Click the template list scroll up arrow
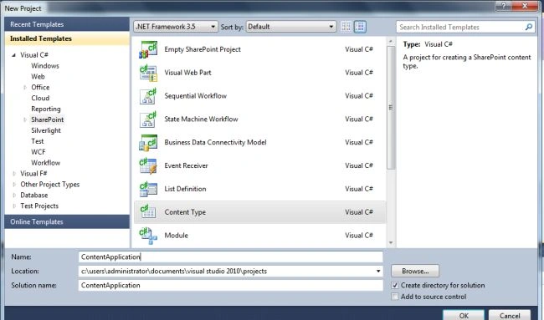The width and height of the screenshot is (544, 320). click(391, 41)
